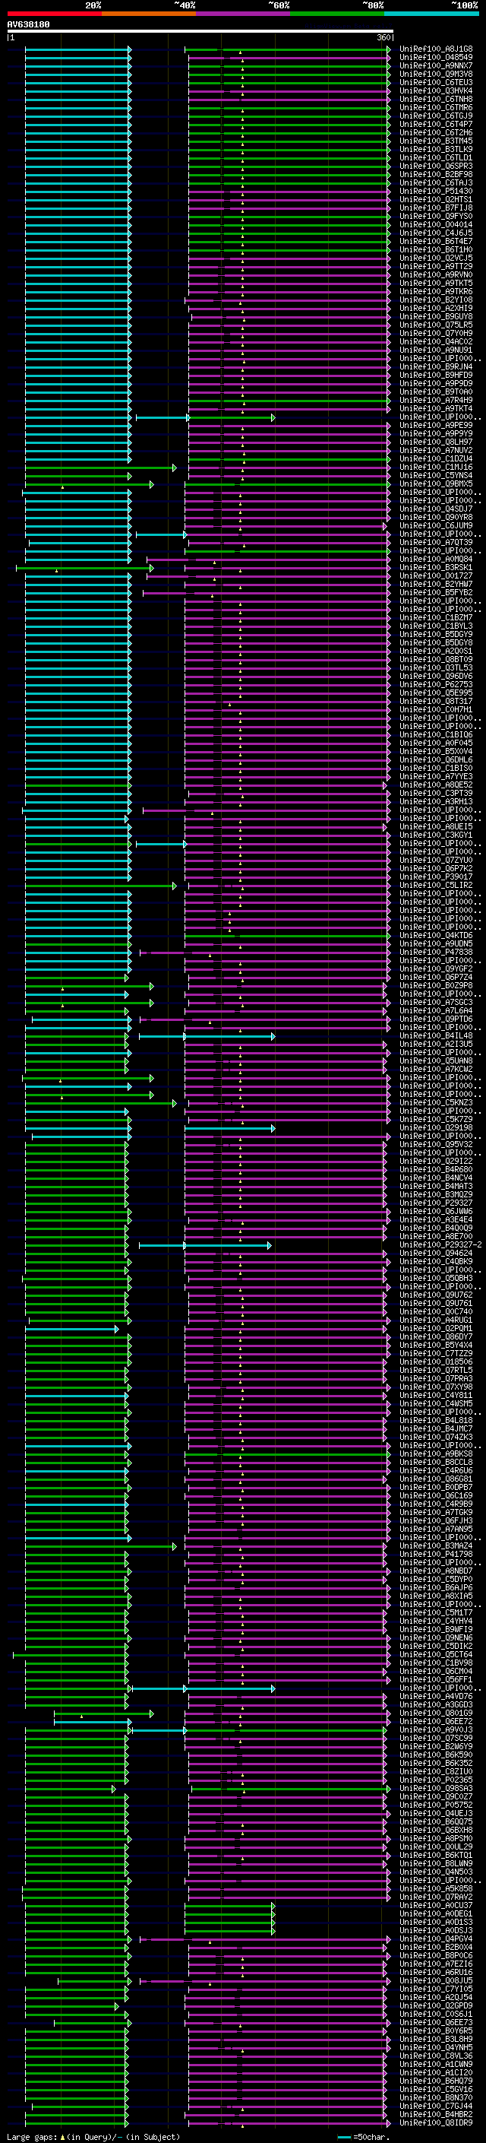Select the UniRef100_C6TGJ9 label
Image resolution: width=486 pixels, height=2143 pixels.
(436, 116)
